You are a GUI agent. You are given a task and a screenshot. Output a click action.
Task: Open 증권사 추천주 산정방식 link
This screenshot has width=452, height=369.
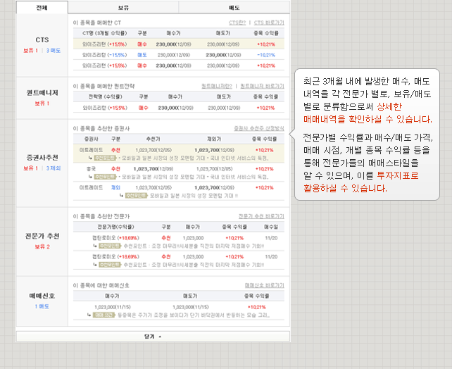[x=258, y=129]
